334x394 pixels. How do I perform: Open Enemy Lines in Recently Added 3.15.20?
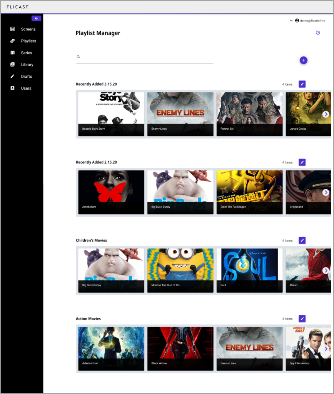coord(180,114)
